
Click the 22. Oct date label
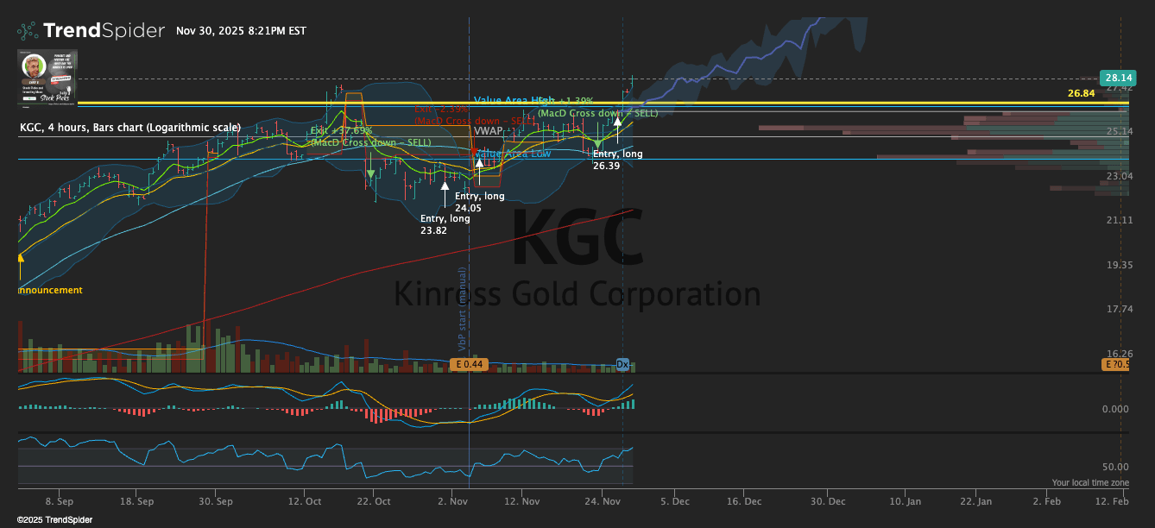pyautogui.click(x=376, y=501)
